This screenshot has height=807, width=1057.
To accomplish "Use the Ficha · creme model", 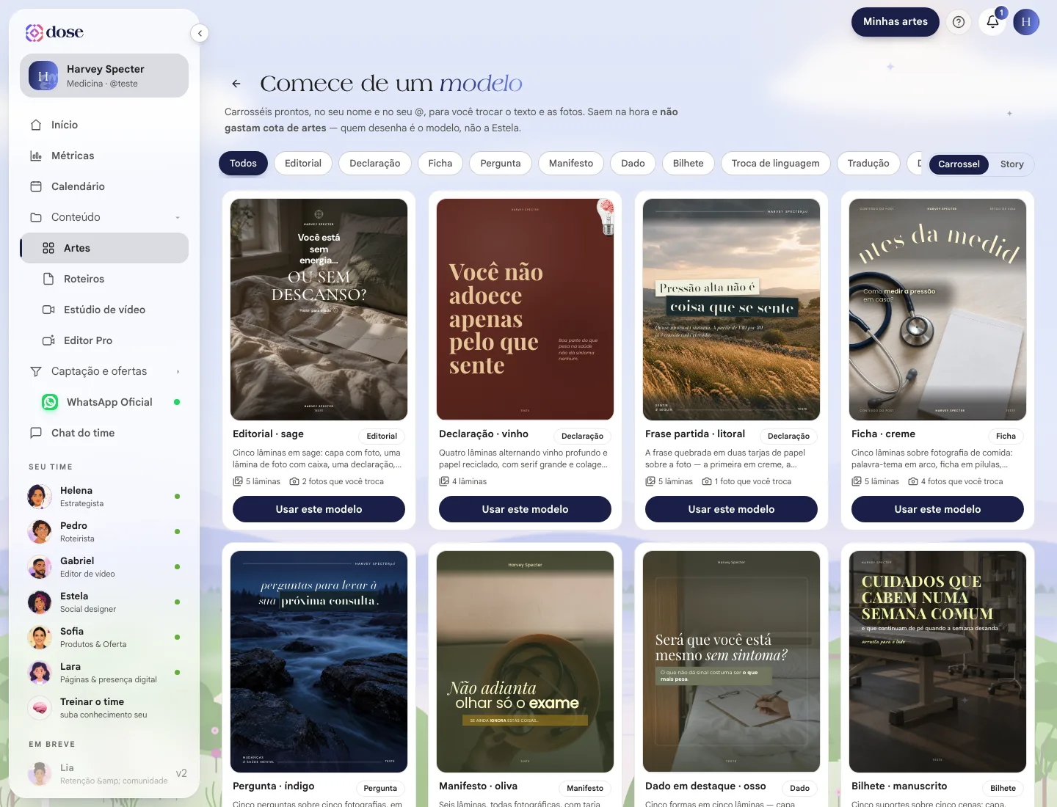I will coord(937,509).
